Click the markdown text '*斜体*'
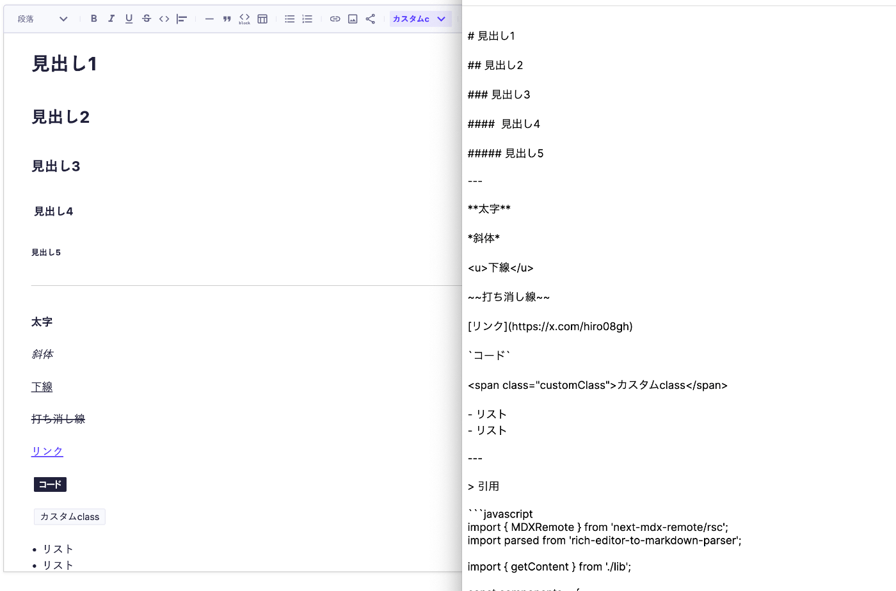This screenshot has width=896, height=591. coord(484,238)
